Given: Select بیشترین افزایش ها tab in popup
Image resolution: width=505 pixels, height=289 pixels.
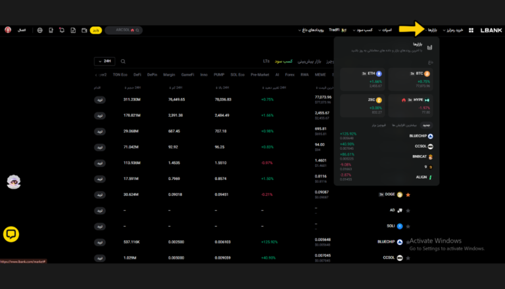Looking at the screenshot, I should pos(404,125).
